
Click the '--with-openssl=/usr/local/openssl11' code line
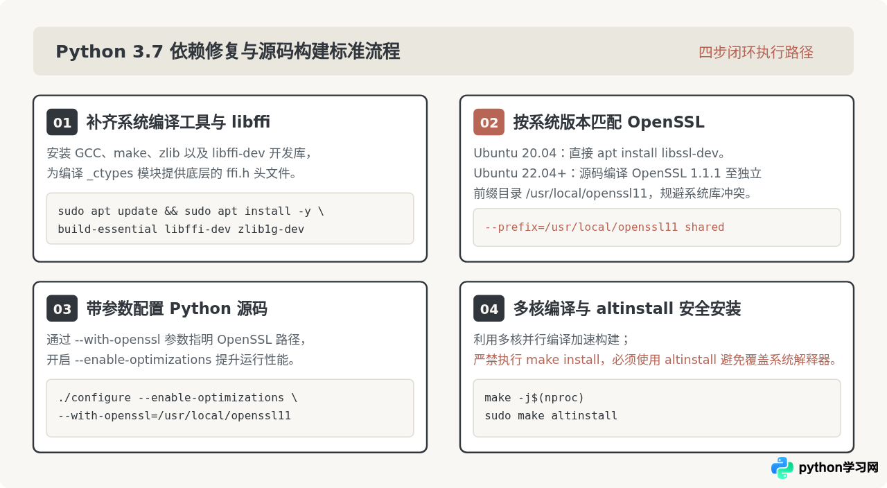[175, 415]
